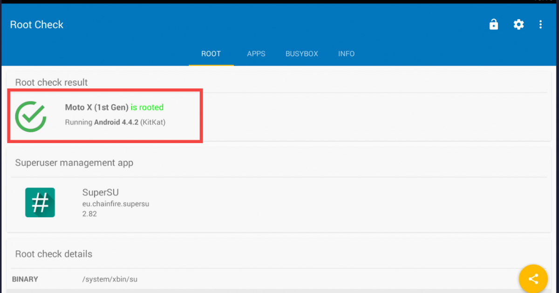Click the BINARY label
The image size is (559, 293).
[x=25, y=280]
